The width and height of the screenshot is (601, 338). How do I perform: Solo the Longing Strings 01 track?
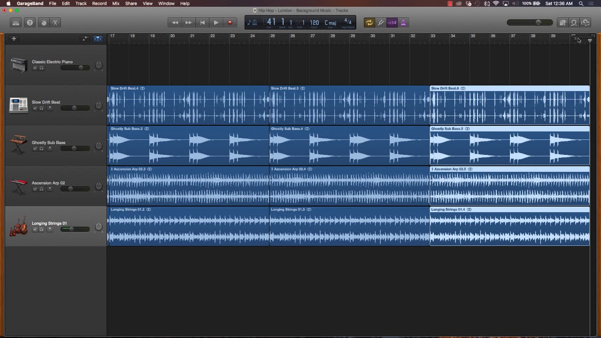(42, 230)
